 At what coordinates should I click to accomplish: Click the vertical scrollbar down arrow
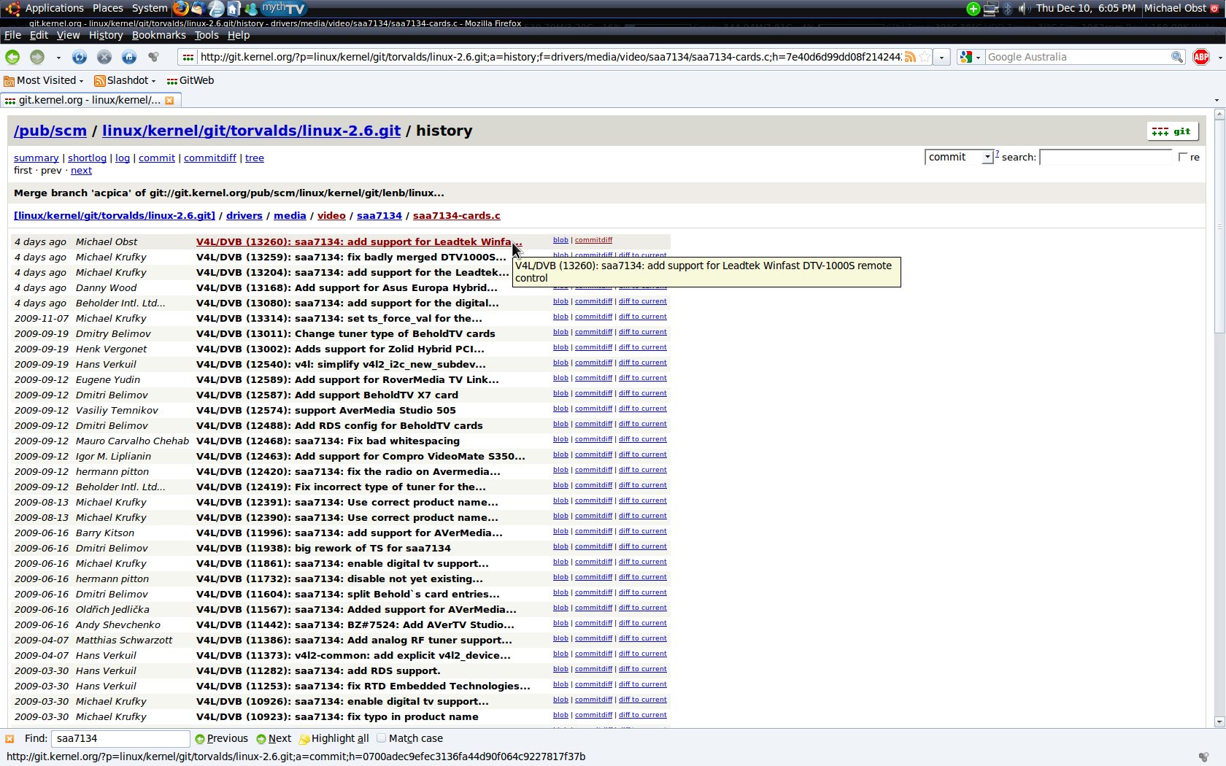pos(1219,721)
